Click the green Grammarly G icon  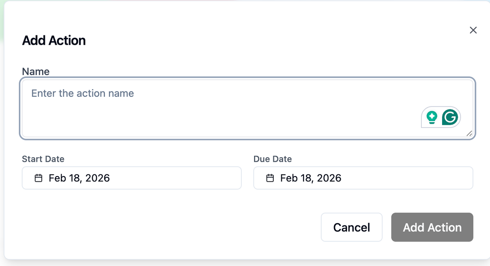[450, 117]
